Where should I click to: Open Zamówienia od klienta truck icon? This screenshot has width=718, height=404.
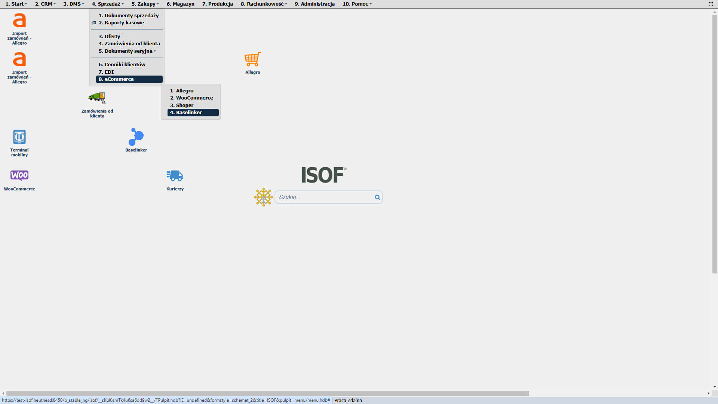(x=97, y=98)
